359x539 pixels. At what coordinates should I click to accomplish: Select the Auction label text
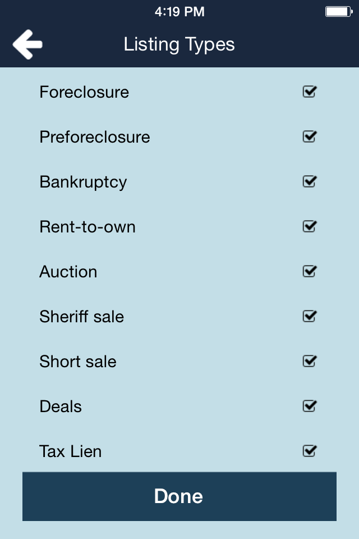(68, 272)
